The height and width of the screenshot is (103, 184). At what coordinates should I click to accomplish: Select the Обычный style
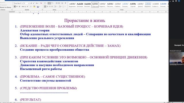pyautogui.click(x=95, y=5)
